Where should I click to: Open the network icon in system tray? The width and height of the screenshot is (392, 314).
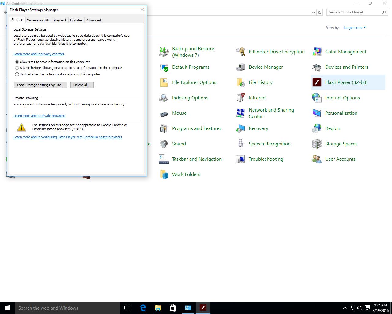352,308
